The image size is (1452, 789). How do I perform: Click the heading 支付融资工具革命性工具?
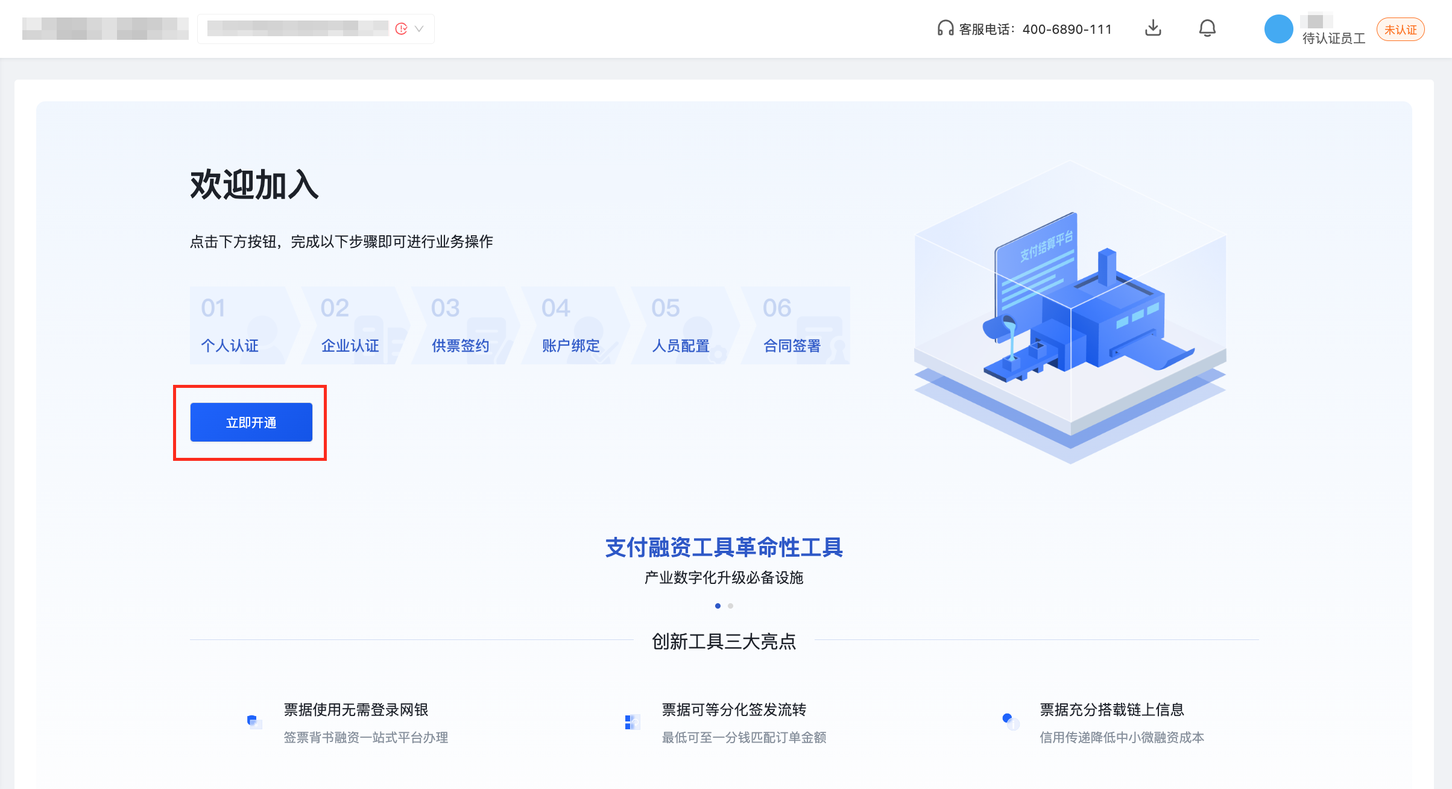(x=724, y=547)
